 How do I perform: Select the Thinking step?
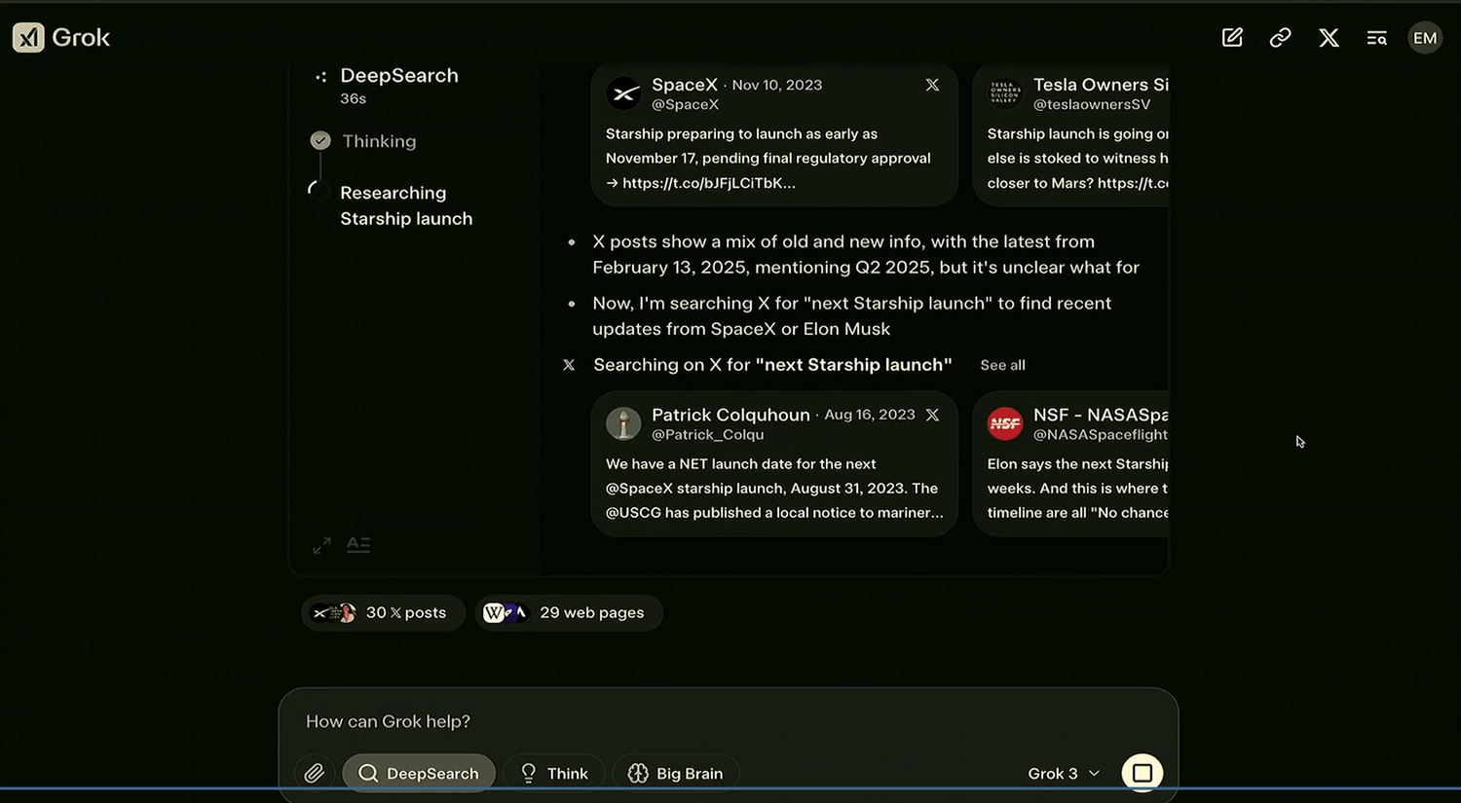coord(379,141)
